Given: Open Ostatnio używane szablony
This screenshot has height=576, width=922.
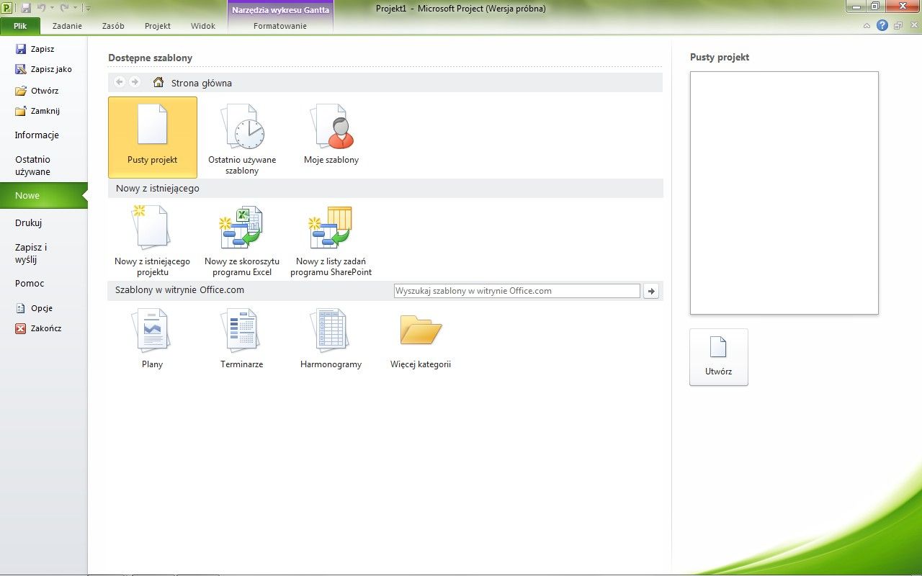Looking at the screenshot, I should point(242,138).
